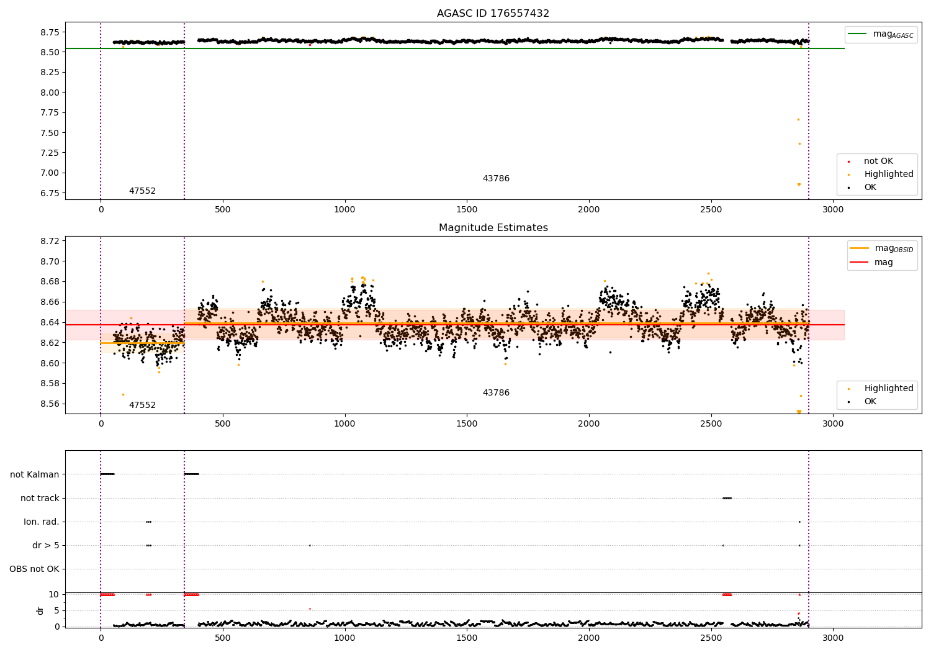Click the green mag AGASC legend line in the top plot
The image size is (931, 652).
tap(857, 34)
